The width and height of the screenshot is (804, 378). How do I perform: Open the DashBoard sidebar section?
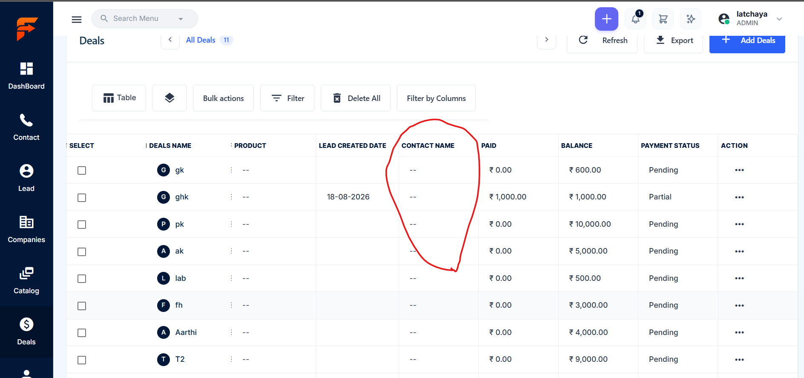26,76
